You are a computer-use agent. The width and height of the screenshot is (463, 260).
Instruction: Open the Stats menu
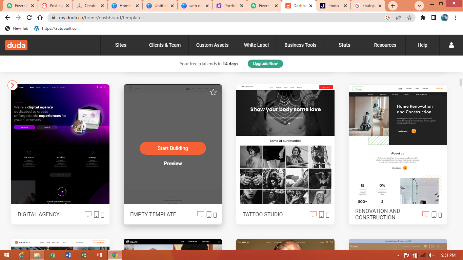[x=344, y=45]
